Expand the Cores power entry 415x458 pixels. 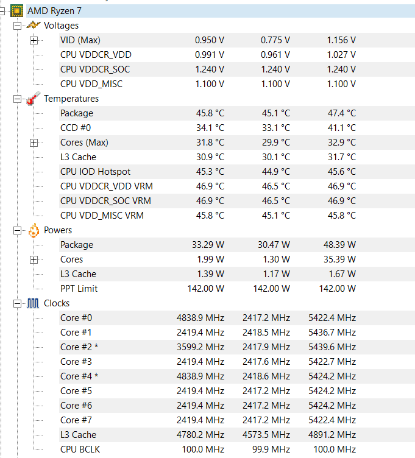pyautogui.click(x=34, y=260)
